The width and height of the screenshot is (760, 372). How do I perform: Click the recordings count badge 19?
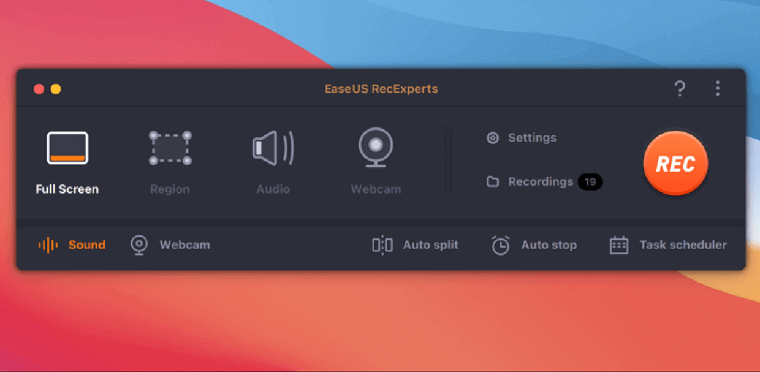click(x=590, y=182)
